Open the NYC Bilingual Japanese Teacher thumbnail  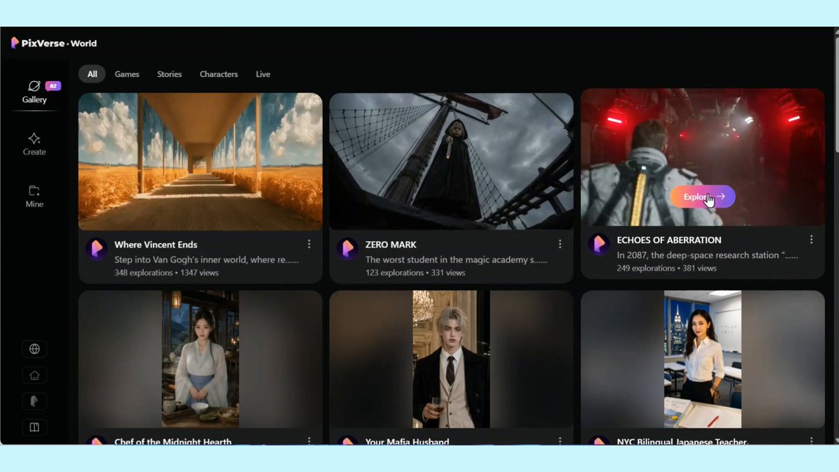[703, 359]
